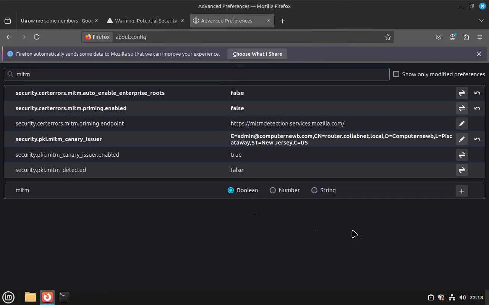Open a new tab with the plus button
Screen dimensions: 489x305
[282, 21]
